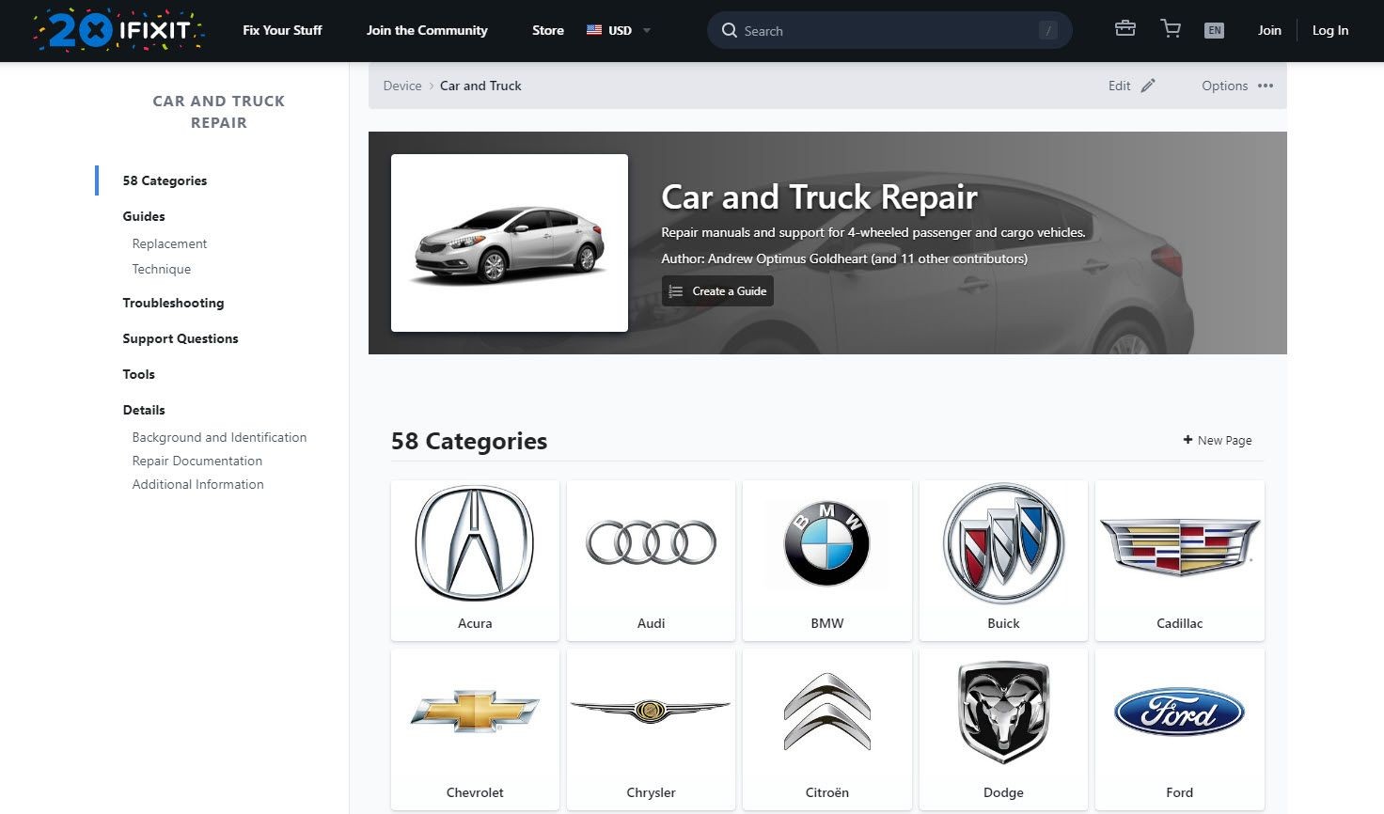Viewport: 1384px width, 814px height.
Task: Open Fix Your Stuff menu
Action: point(282,30)
